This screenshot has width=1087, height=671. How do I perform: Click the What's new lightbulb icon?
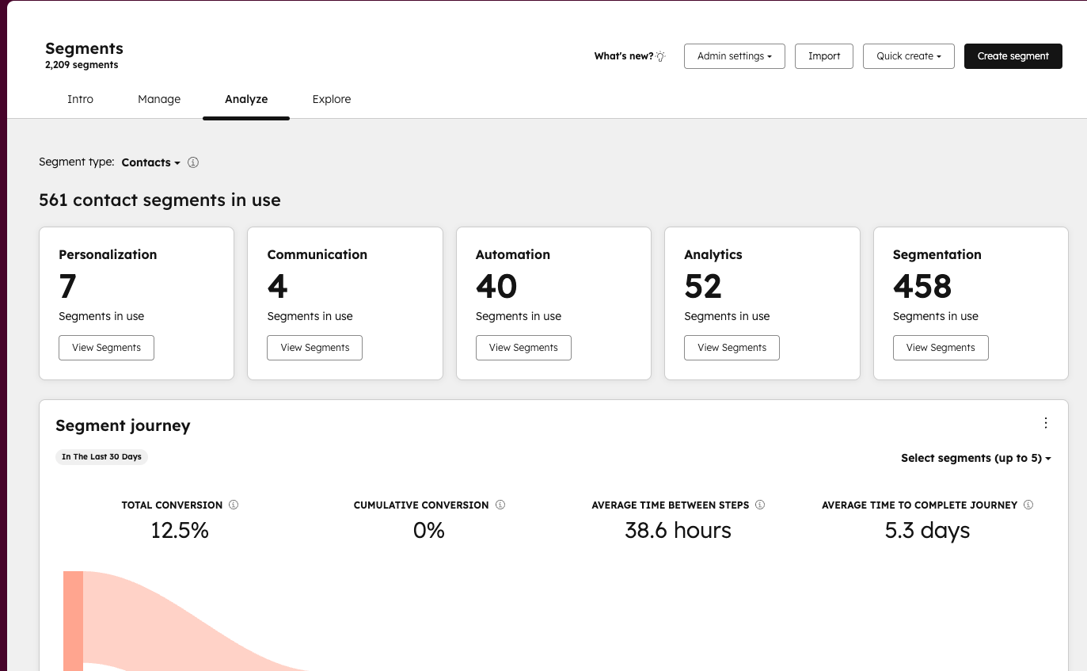coord(660,56)
